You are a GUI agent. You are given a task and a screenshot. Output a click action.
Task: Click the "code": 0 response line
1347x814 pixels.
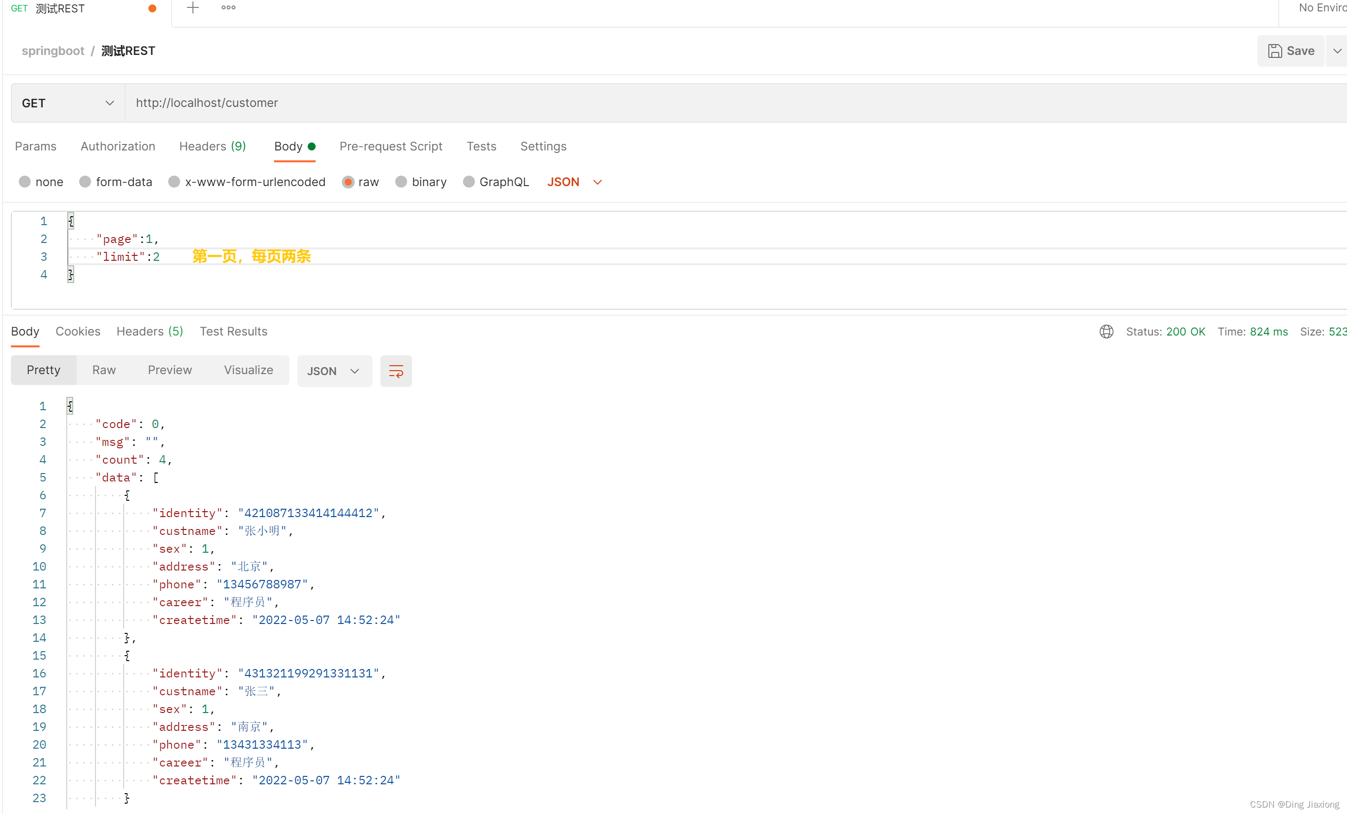[130, 424]
